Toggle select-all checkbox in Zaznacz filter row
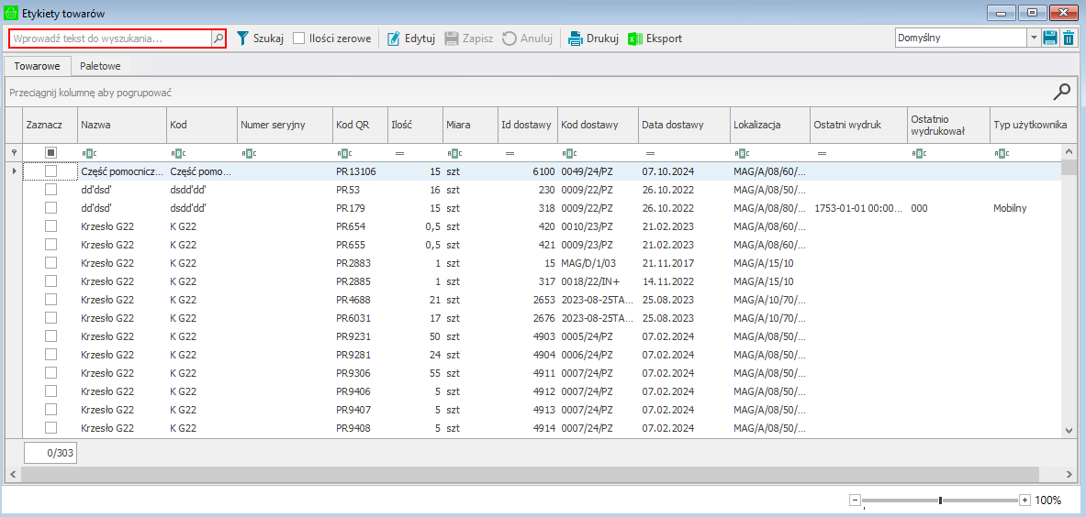Image resolution: width=1086 pixels, height=517 pixels. click(51, 153)
